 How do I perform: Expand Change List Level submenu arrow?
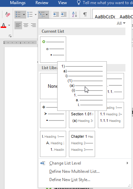pos(127,163)
